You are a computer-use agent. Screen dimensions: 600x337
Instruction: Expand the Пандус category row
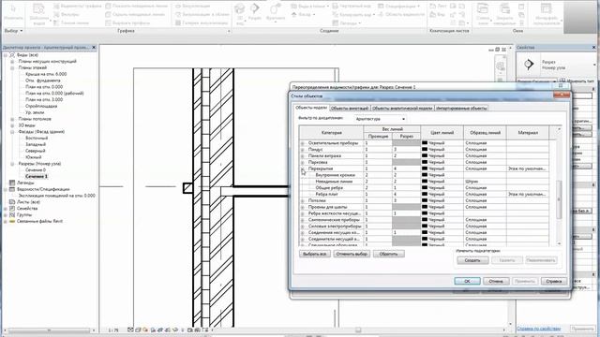[302, 150]
